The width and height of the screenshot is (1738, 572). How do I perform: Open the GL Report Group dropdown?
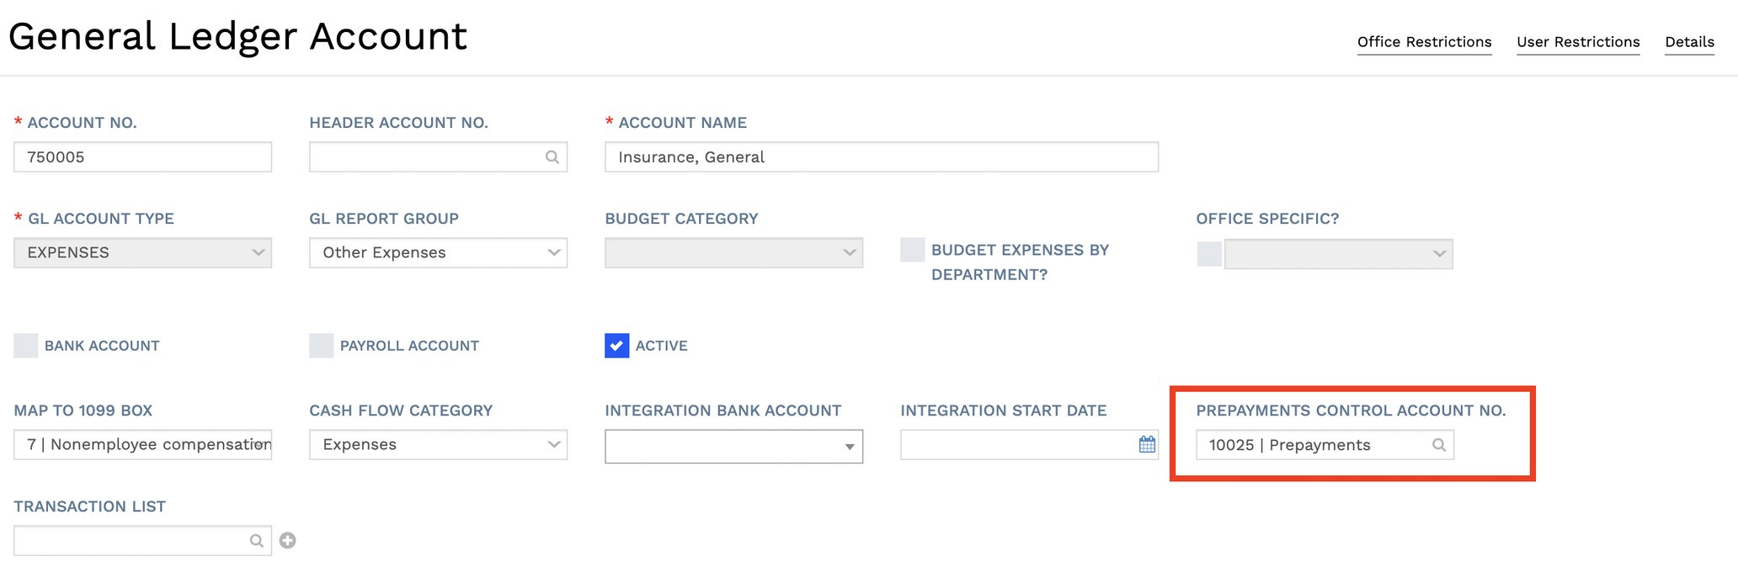[438, 253]
